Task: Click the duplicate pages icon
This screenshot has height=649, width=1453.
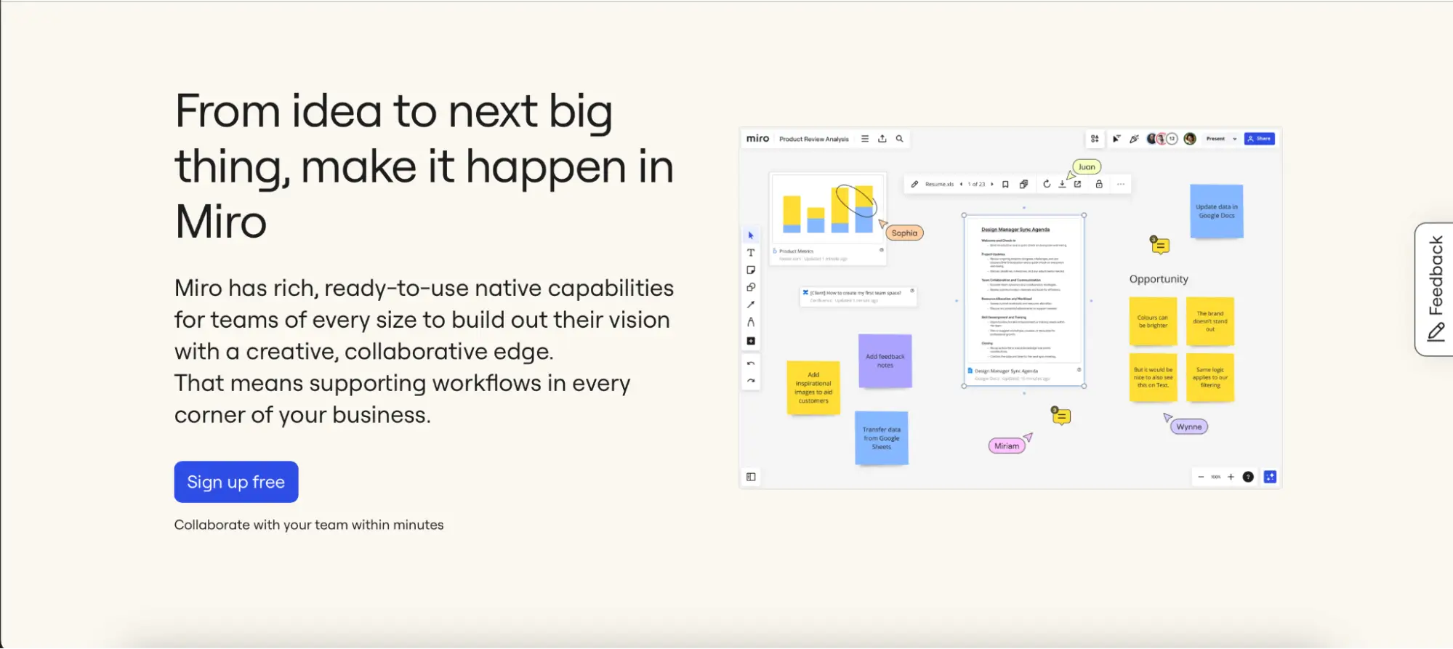Action: coord(1023,185)
